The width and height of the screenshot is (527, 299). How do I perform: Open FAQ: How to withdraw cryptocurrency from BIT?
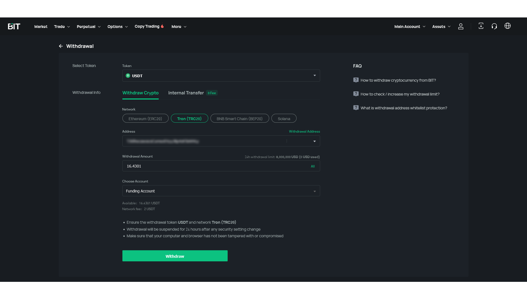pyautogui.click(x=398, y=80)
